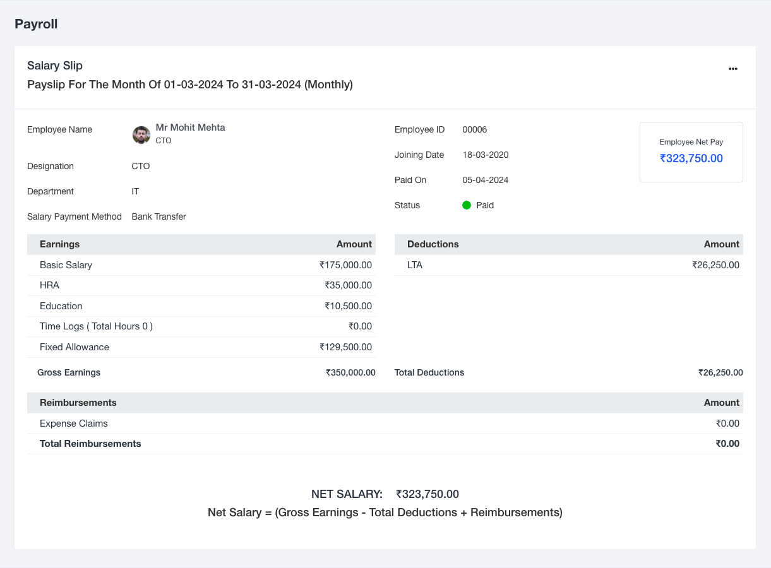
Task: Click the Expense Claims reimbursement row
Action: click(385, 423)
